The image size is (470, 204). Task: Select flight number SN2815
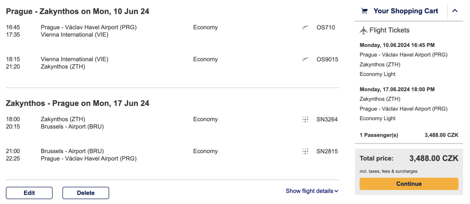click(327, 152)
